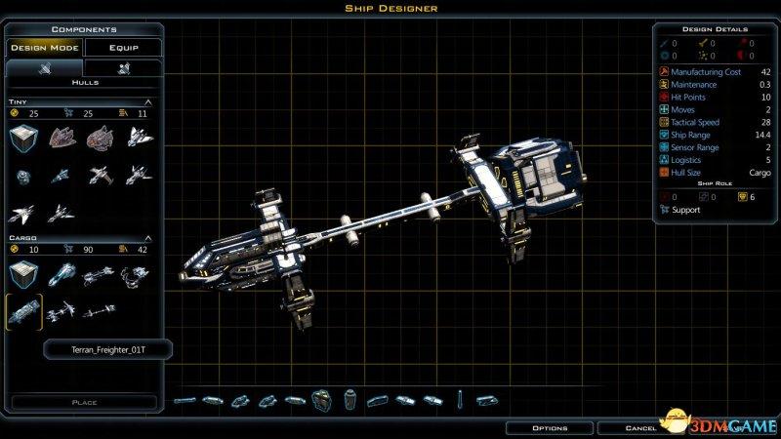Click the 'Hit Points' label

(x=688, y=97)
